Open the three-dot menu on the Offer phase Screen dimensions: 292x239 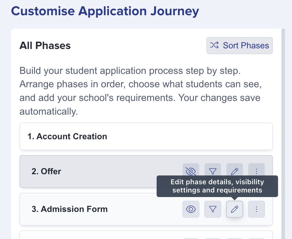coord(256,169)
